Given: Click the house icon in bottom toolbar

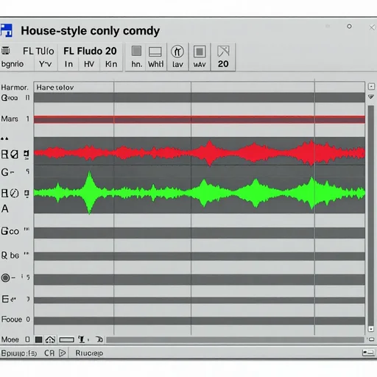Looking at the screenshot, I should (x=50, y=339).
